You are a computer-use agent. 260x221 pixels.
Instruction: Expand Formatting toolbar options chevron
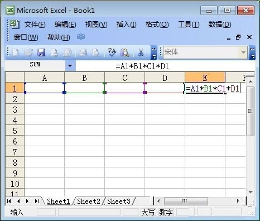point(252,52)
